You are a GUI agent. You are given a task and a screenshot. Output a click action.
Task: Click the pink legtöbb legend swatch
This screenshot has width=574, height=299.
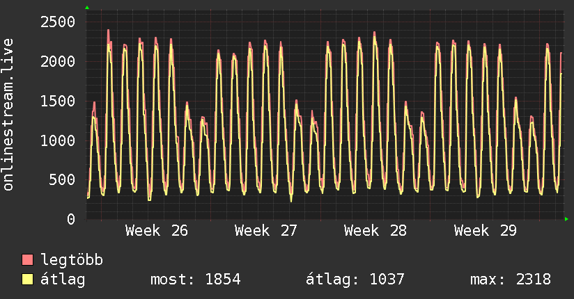pyautogui.click(x=27, y=260)
